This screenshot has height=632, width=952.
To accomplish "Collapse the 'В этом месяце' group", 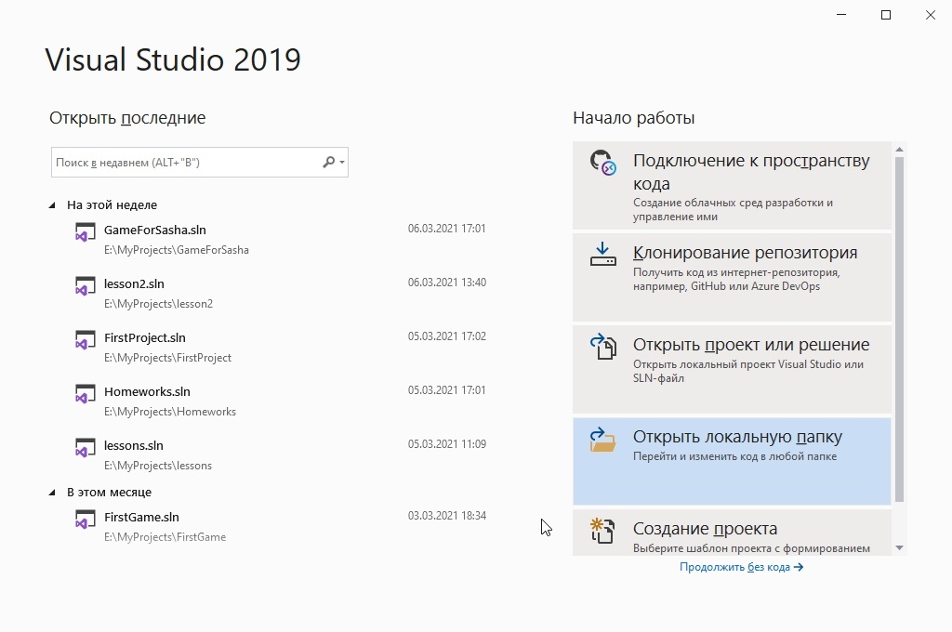I will pos(52,493).
